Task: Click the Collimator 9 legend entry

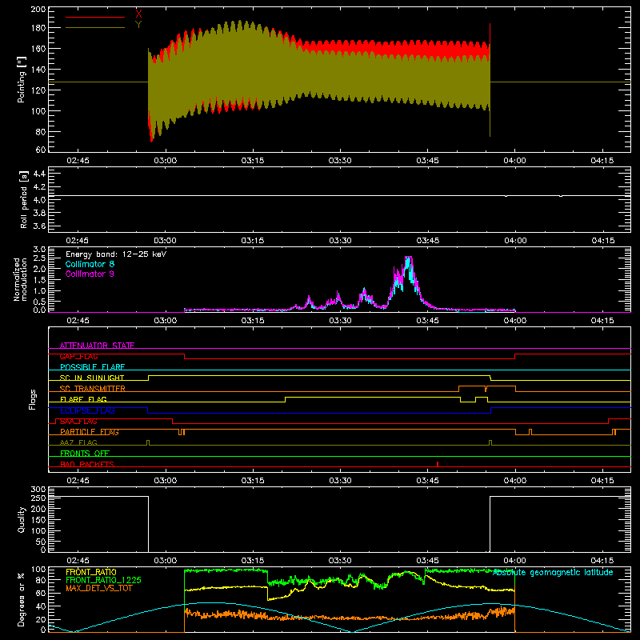Action: (x=90, y=274)
